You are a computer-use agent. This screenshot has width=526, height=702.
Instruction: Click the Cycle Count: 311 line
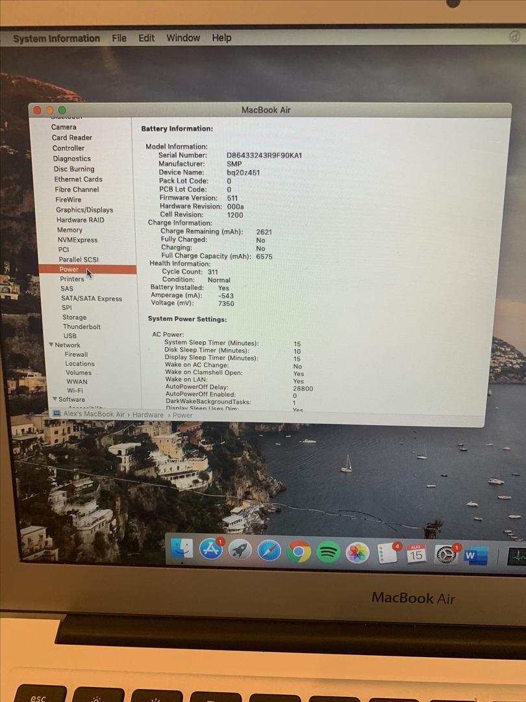190,272
